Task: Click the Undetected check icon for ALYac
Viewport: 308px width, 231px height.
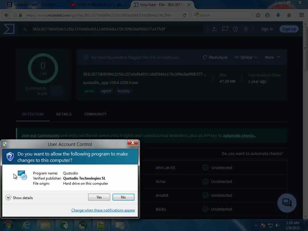Action: point(205,181)
